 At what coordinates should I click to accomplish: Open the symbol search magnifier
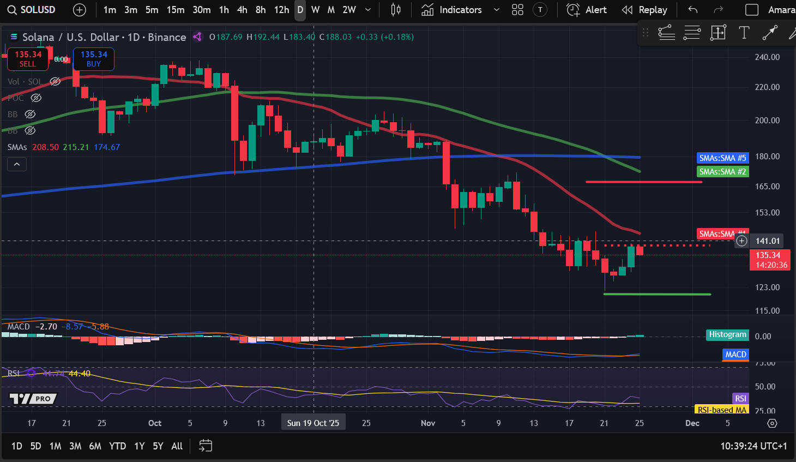(10, 9)
